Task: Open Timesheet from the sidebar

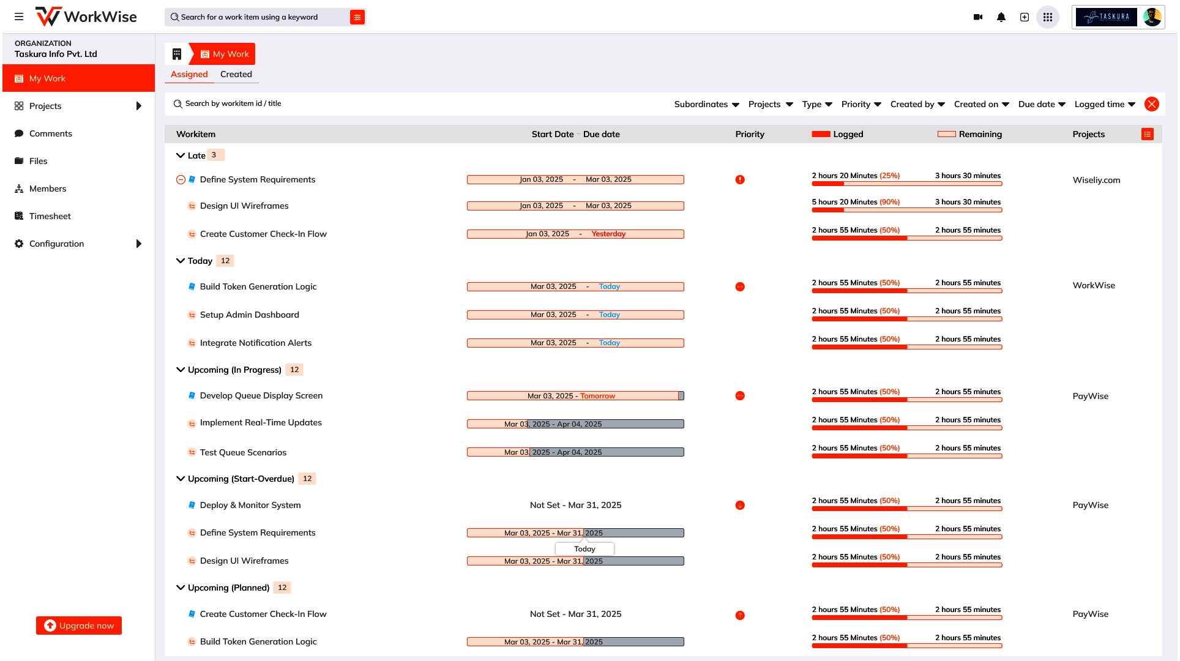Action: point(50,216)
